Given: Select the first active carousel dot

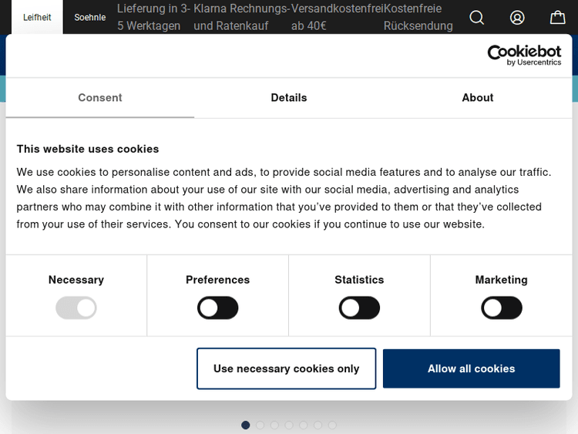Looking at the screenshot, I should (x=246, y=425).
